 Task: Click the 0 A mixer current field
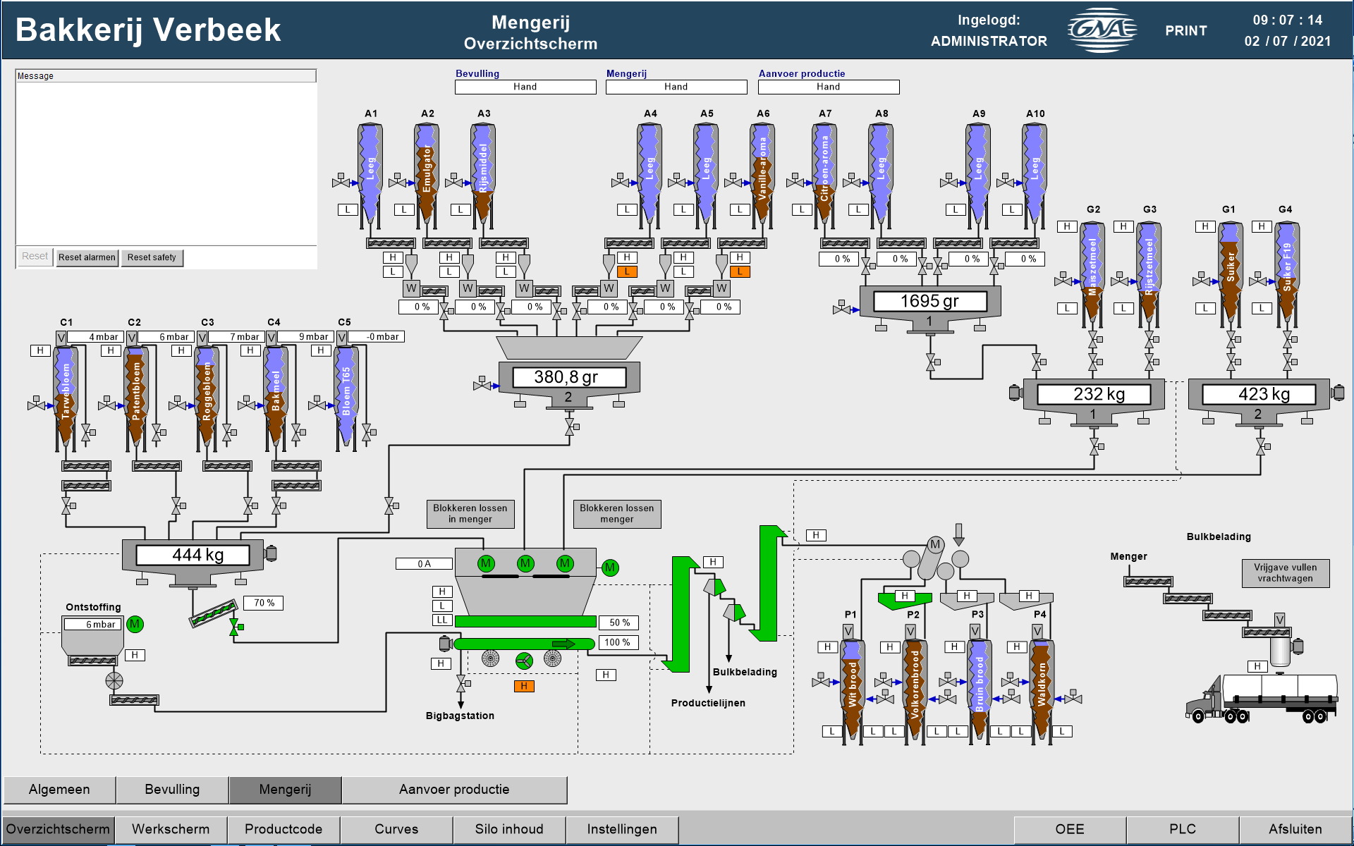[424, 564]
